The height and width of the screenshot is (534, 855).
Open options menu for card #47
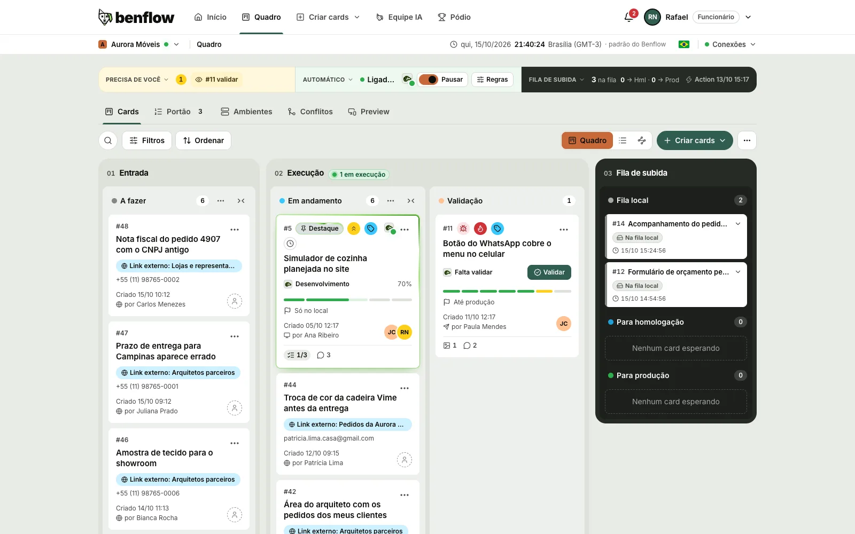[x=235, y=336]
